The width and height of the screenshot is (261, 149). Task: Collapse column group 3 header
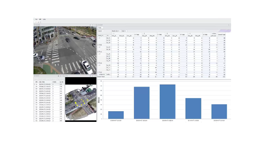(166, 34)
